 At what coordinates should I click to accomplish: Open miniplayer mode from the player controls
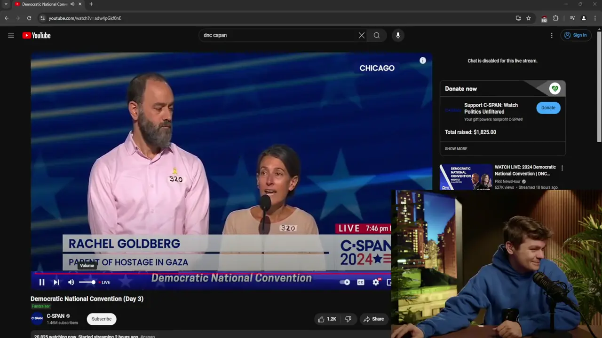390,282
